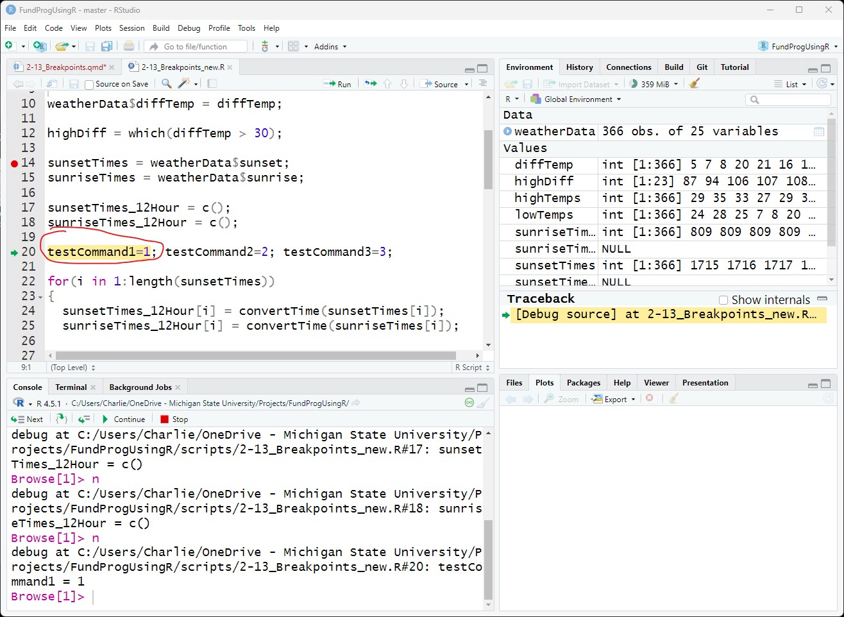Open the Import Dataset dropdown
The image size is (844, 617).
tap(581, 84)
